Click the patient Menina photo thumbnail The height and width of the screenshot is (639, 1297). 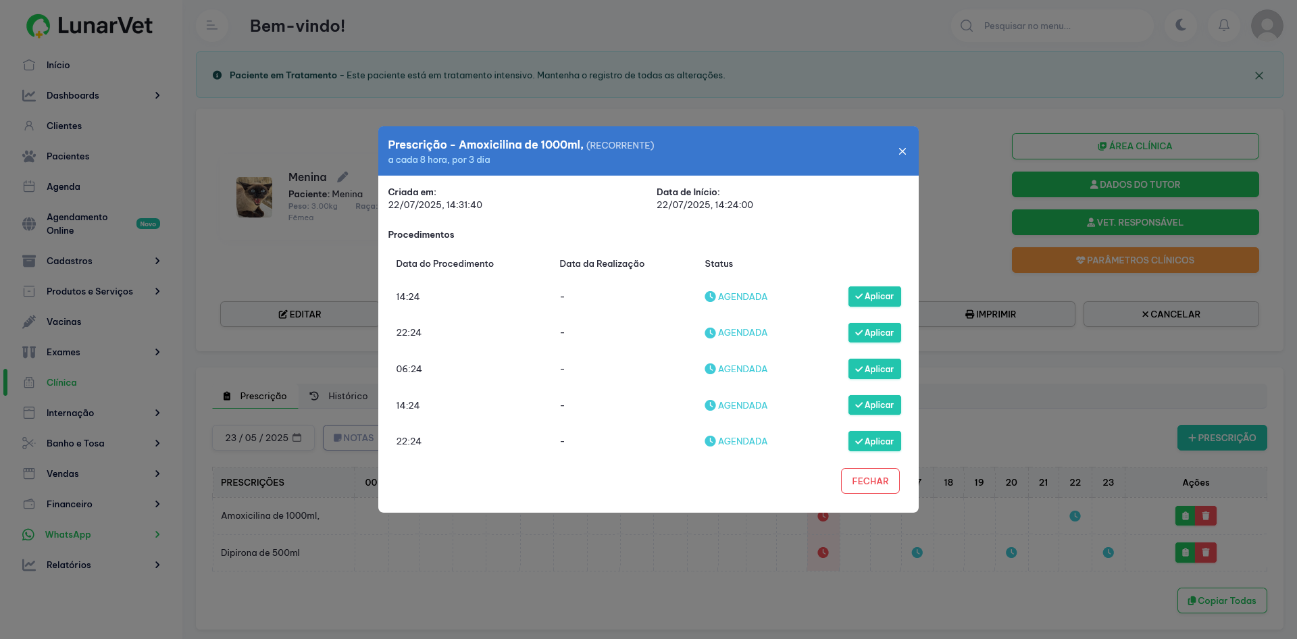pyautogui.click(x=254, y=197)
